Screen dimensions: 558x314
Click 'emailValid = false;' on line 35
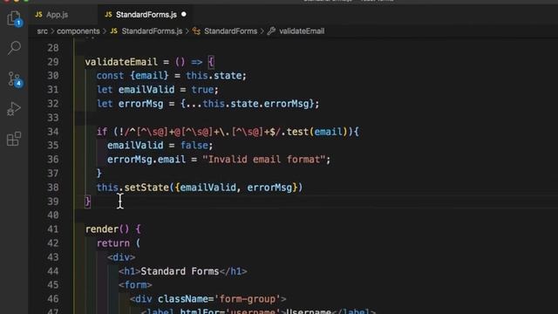(160, 146)
